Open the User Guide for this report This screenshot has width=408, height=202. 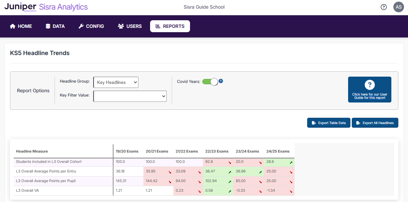pos(370,90)
